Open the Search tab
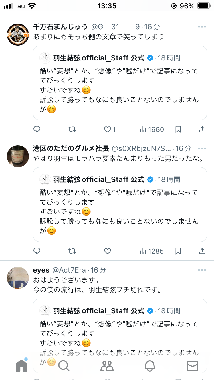The width and height of the screenshot is (214, 380). point(64,366)
